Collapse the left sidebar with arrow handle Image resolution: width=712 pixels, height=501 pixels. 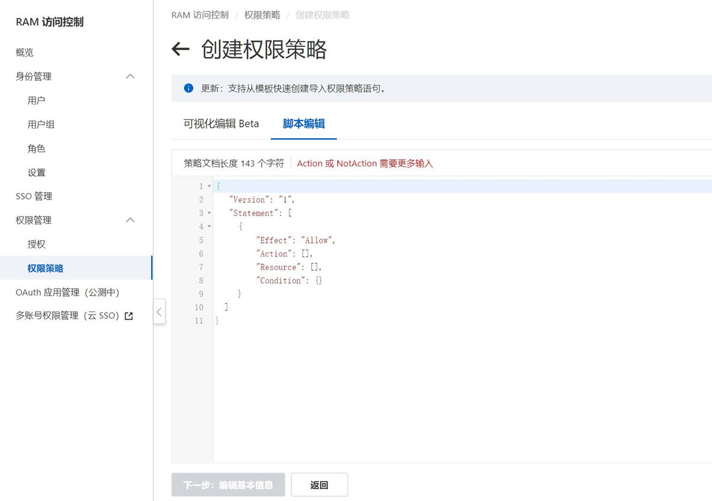(159, 312)
